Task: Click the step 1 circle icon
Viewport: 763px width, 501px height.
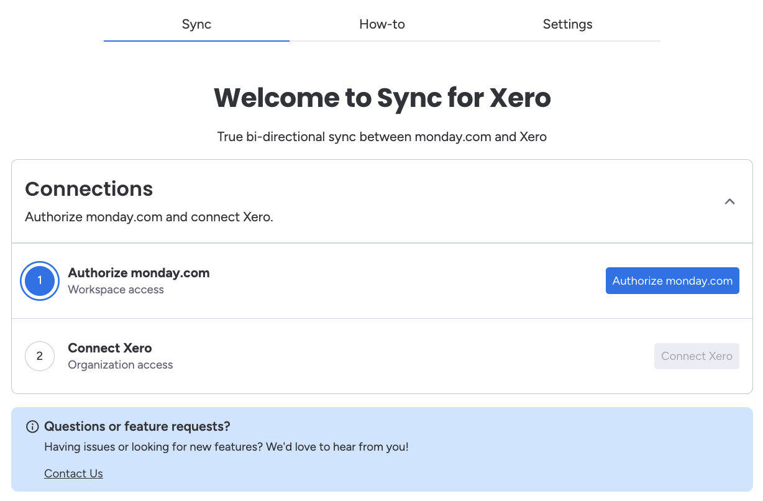Action: coord(40,281)
